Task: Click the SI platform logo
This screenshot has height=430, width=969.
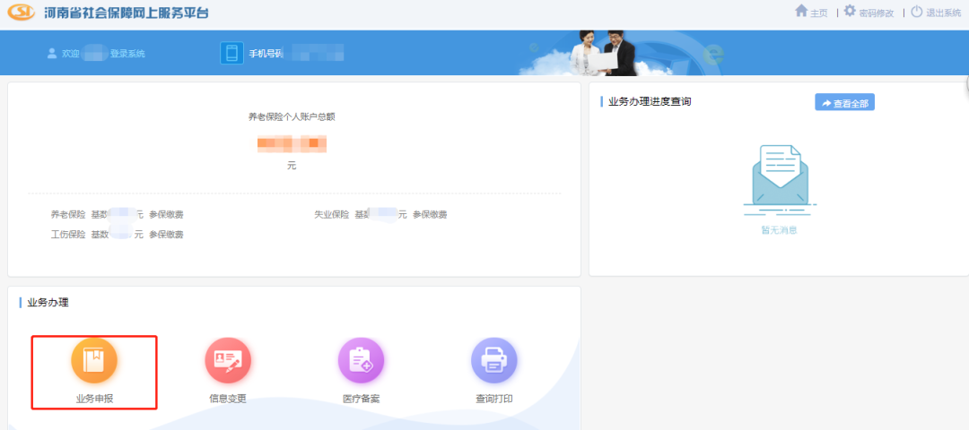Action: pyautogui.click(x=21, y=13)
